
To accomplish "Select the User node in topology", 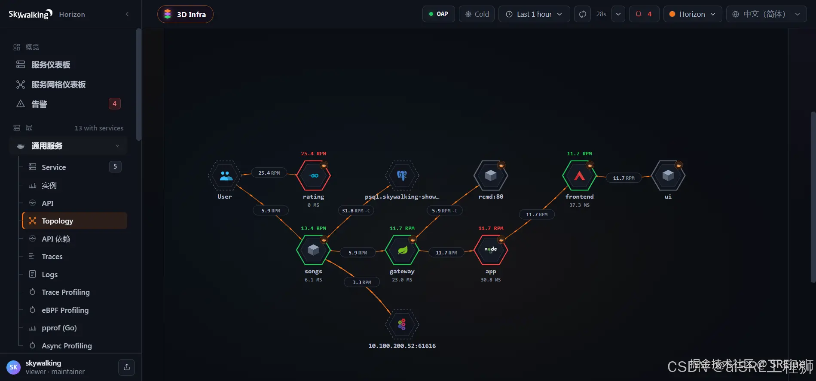I will coord(225,175).
